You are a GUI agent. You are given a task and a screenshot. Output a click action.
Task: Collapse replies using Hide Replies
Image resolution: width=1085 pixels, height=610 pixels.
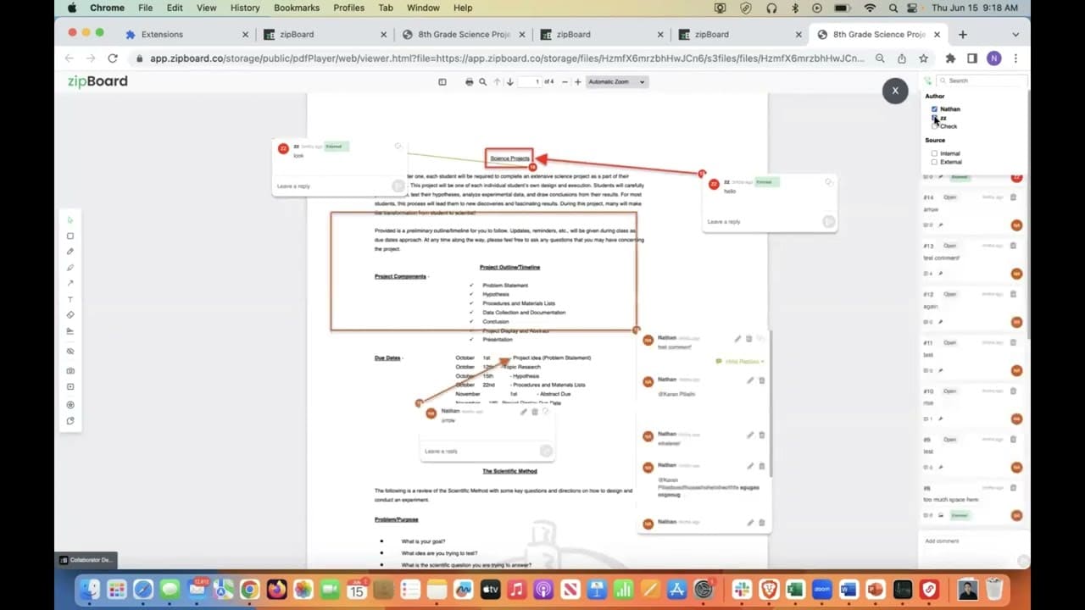(740, 361)
